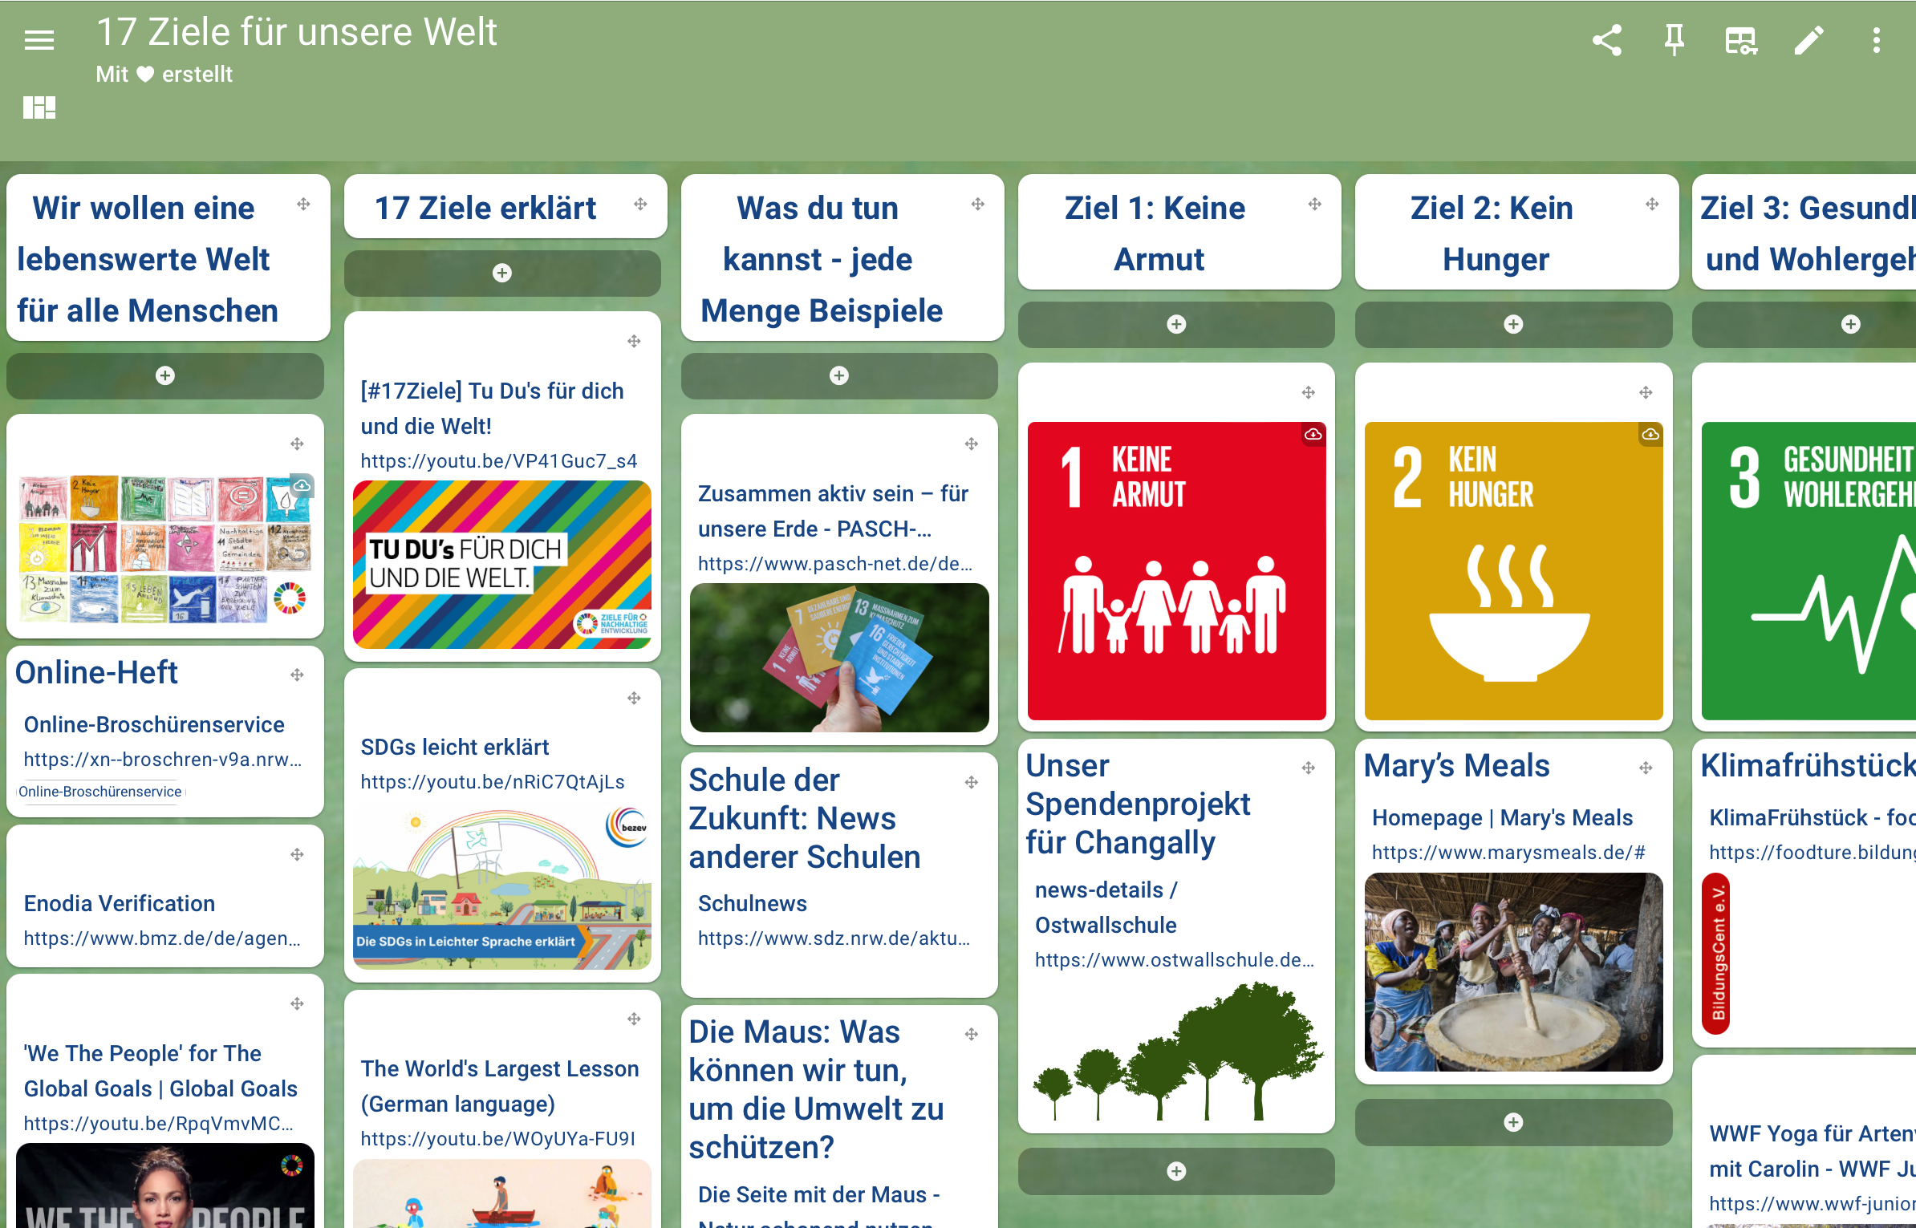Click cloud icon on Keine Armut image
The width and height of the screenshot is (1916, 1228).
click(x=1313, y=434)
